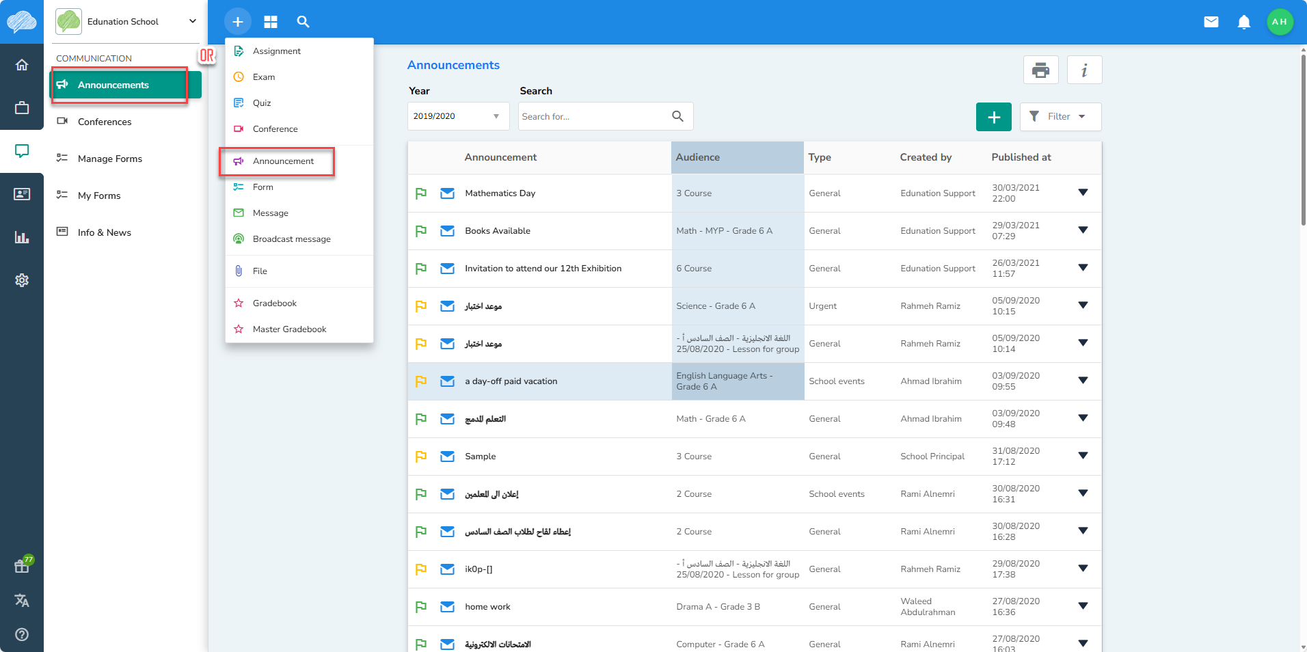The height and width of the screenshot is (652, 1307).
Task: Open notifications bell
Action: [1244, 22]
